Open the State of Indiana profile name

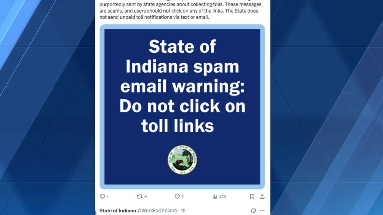pos(117,211)
